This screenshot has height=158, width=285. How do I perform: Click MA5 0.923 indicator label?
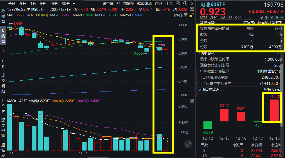click(16, 15)
